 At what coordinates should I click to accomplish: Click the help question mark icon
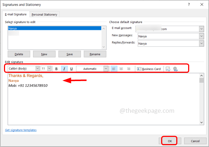189,5
